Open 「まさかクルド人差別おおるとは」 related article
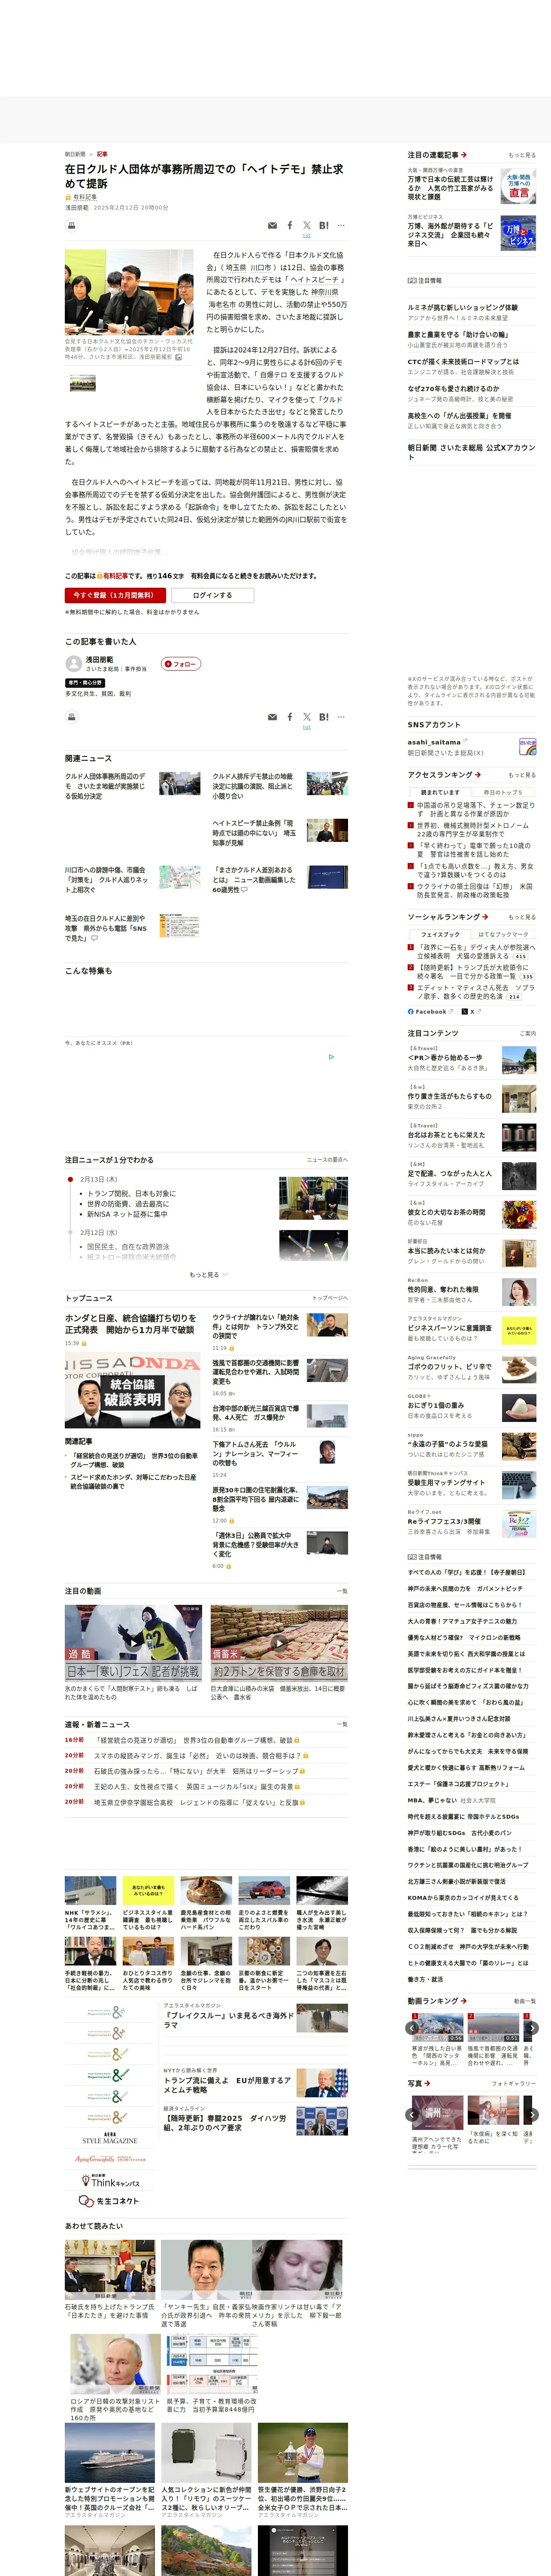Viewport: 551px width, 2576px height. [254, 880]
